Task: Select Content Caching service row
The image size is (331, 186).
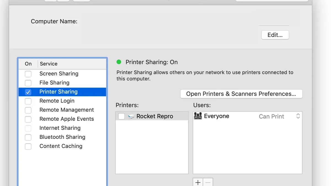Action: point(62,147)
